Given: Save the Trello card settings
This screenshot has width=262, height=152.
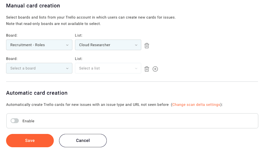Looking at the screenshot, I should [30, 141].
